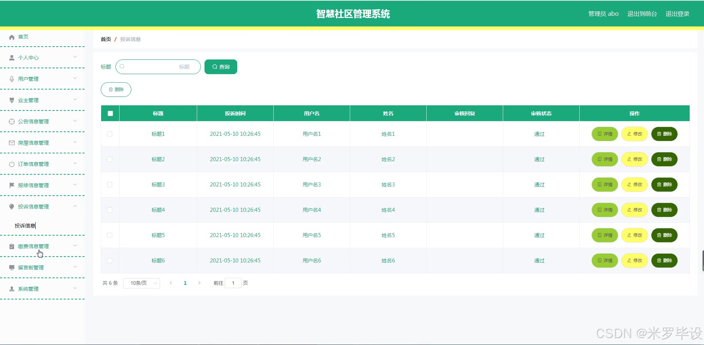
Task: Click the icon beside 公告信息管理
Action: point(12,122)
